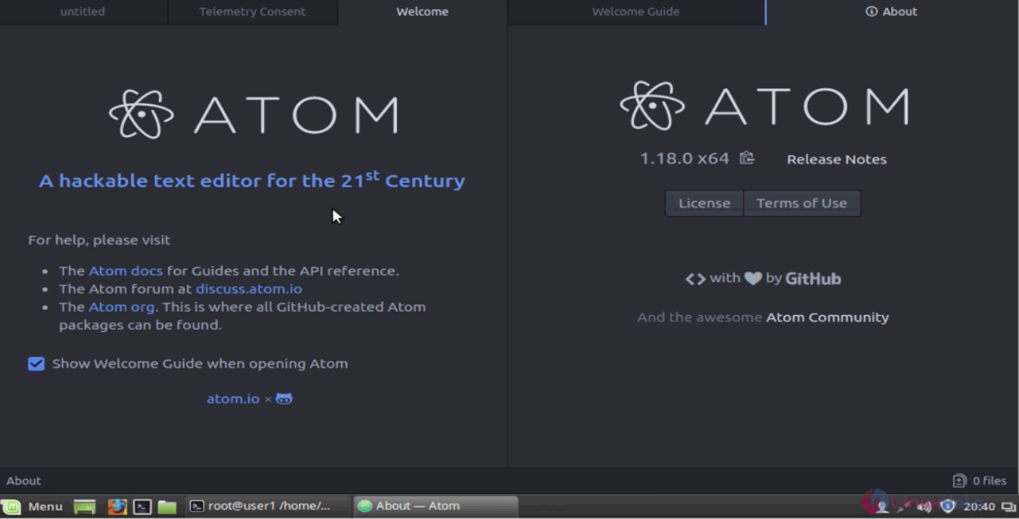Click the heart icon in About pane
This screenshot has width=1019, height=519.
tap(753, 279)
